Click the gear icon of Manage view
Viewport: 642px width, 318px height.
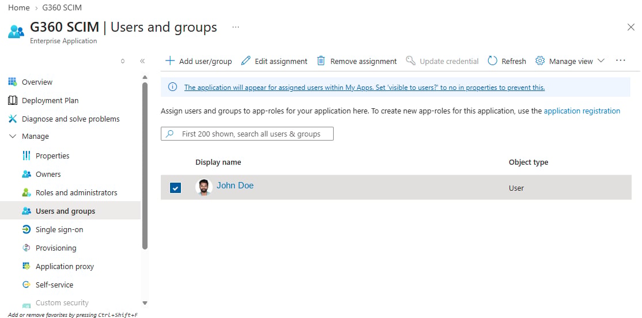[x=540, y=60]
